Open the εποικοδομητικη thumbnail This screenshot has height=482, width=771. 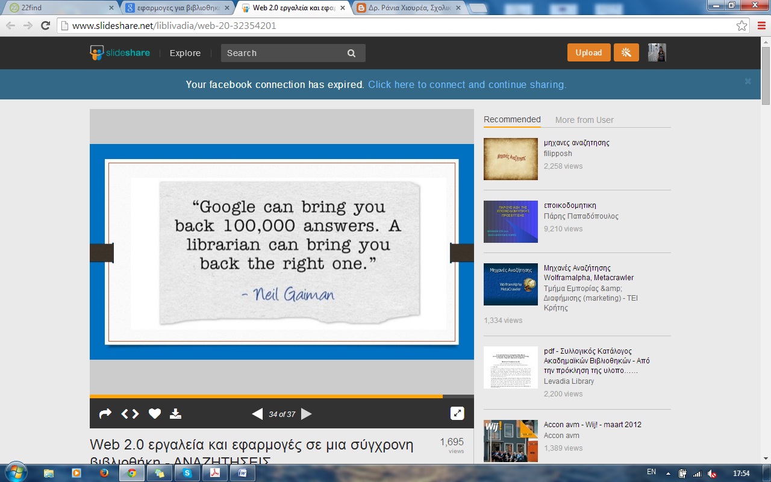[511, 222]
